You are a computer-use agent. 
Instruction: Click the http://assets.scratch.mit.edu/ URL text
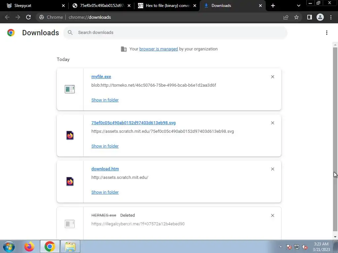[120, 178]
